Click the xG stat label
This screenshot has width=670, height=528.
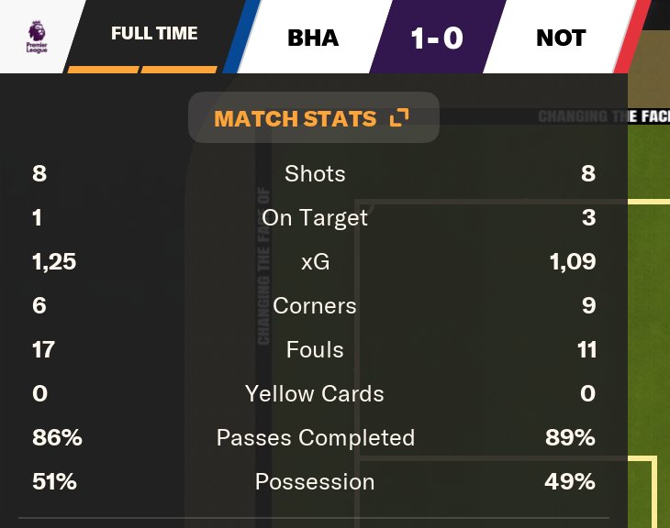point(315,261)
